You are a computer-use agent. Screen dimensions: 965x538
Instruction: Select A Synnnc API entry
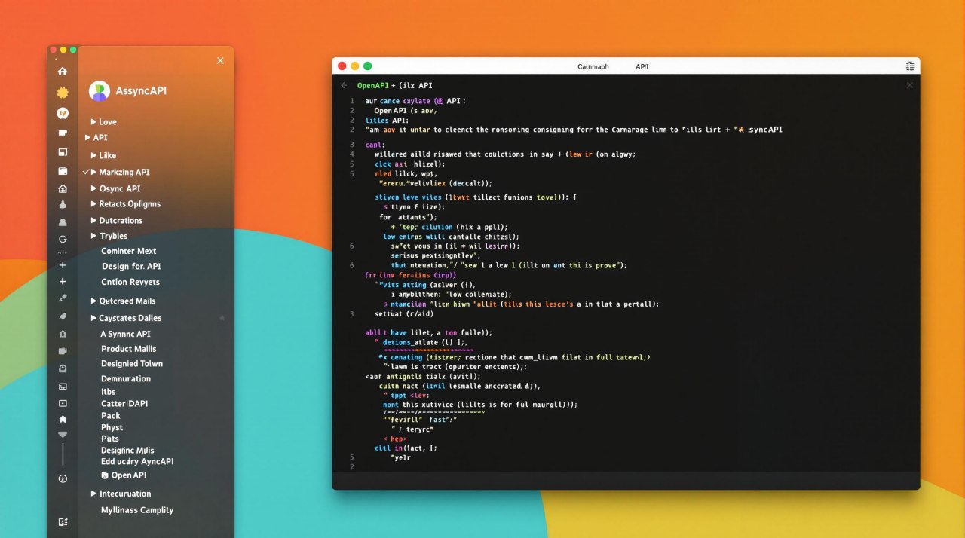(125, 334)
